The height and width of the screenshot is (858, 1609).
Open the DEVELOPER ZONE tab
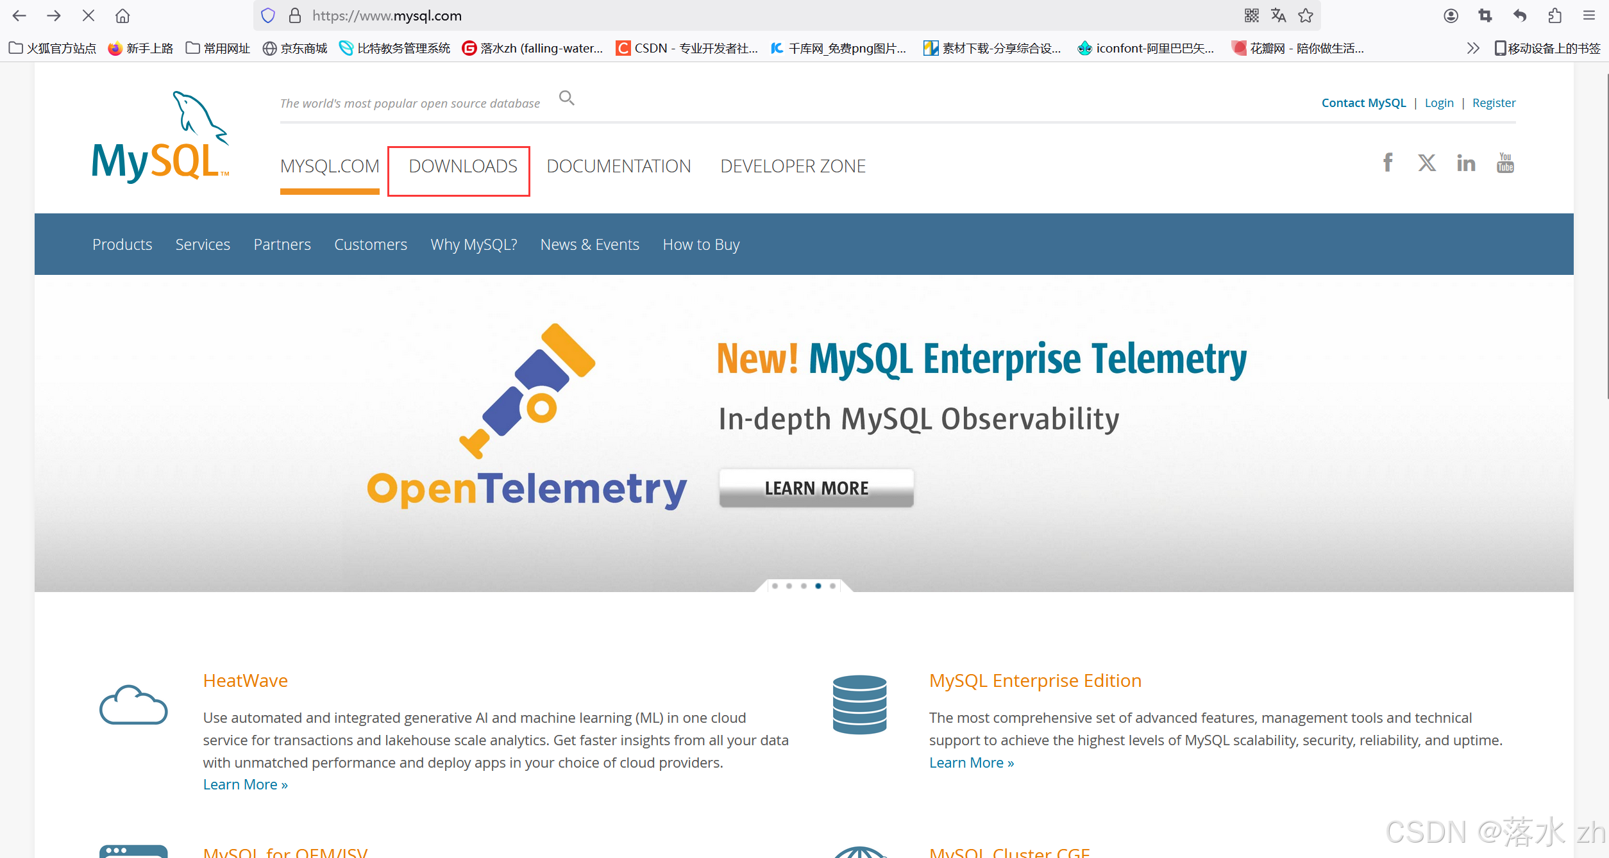click(793, 166)
